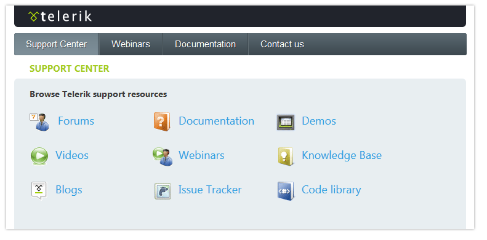The image size is (487, 240).
Task: Open the Blogs text link
Action: pyautogui.click(x=69, y=190)
